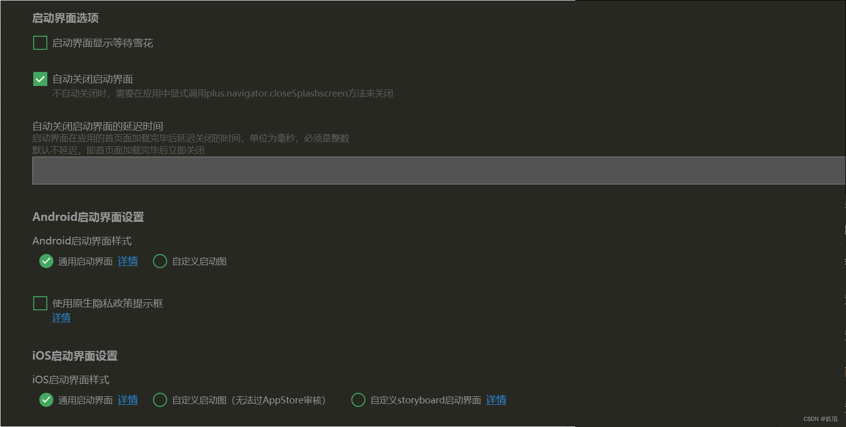
Task: Click the 启动界面选项 section heading
Action: tap(65, 18)
